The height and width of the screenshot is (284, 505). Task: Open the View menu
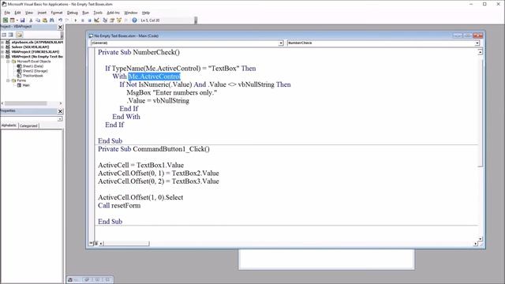coord(29,13)
